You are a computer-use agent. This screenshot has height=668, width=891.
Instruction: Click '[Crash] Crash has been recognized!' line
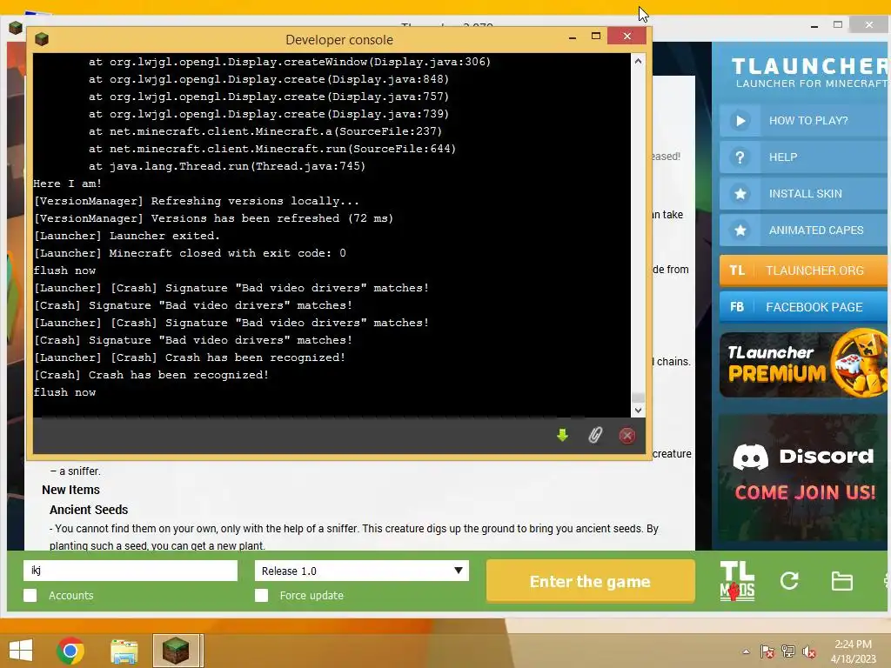coord(151,375)
